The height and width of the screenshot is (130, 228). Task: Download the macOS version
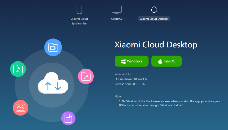[x=167, y=61]
